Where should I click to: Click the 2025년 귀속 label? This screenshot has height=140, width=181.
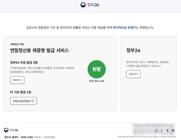pos(17,44)
